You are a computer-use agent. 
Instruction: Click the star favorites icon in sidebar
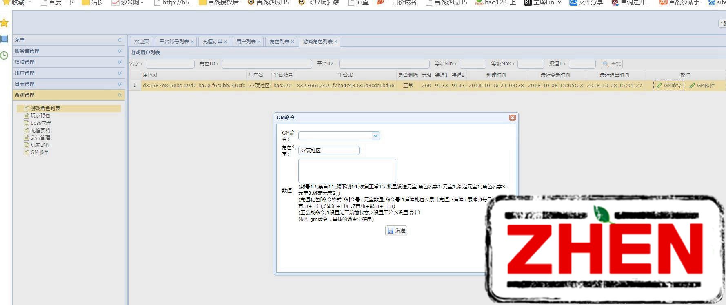tap(4, 23)
